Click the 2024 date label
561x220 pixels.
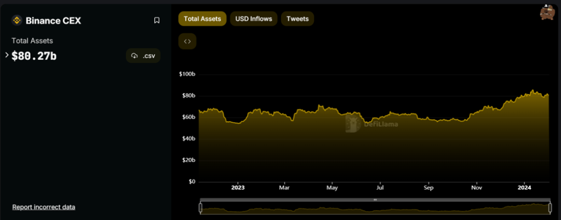[524, 188]
